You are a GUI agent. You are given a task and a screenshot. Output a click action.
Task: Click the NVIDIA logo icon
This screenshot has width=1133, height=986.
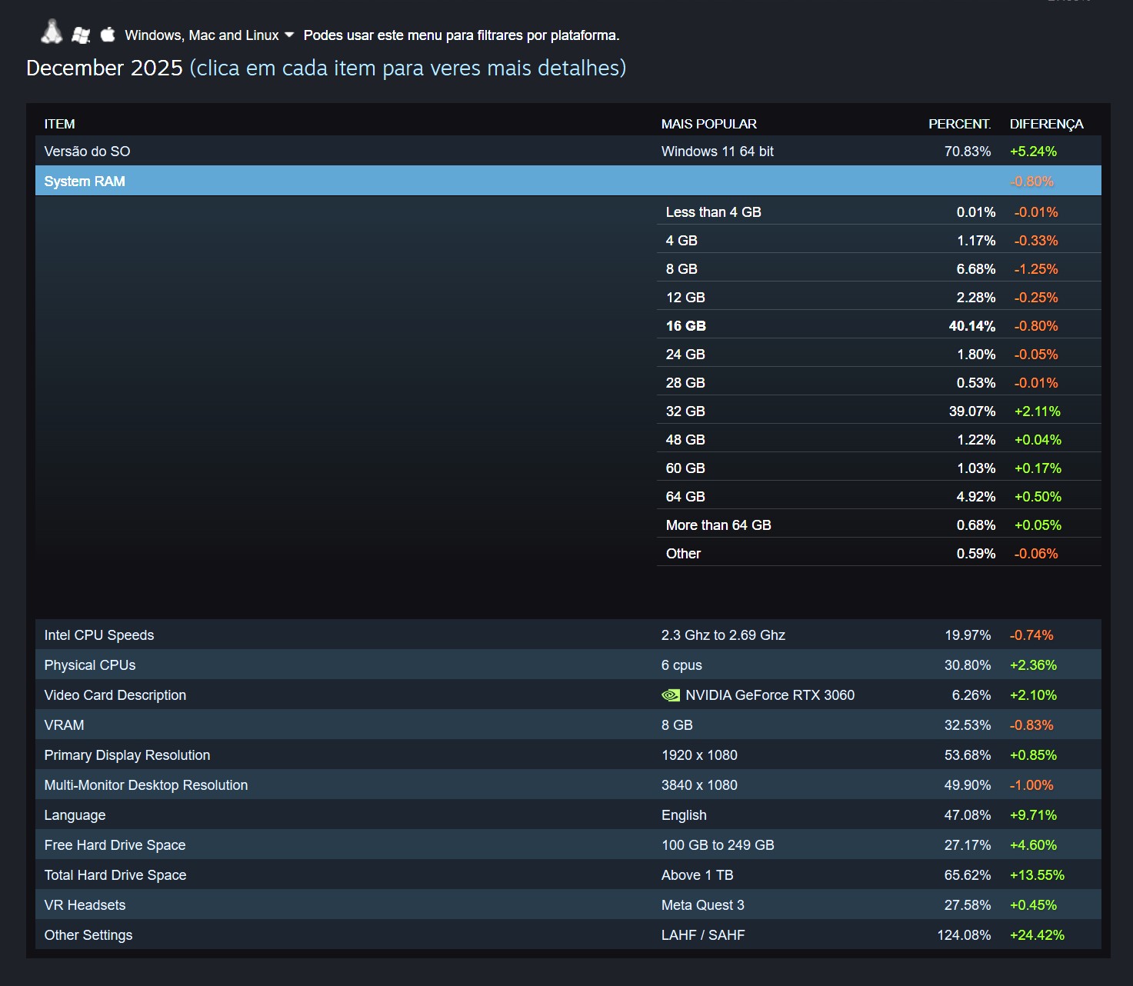pos(670,695)
